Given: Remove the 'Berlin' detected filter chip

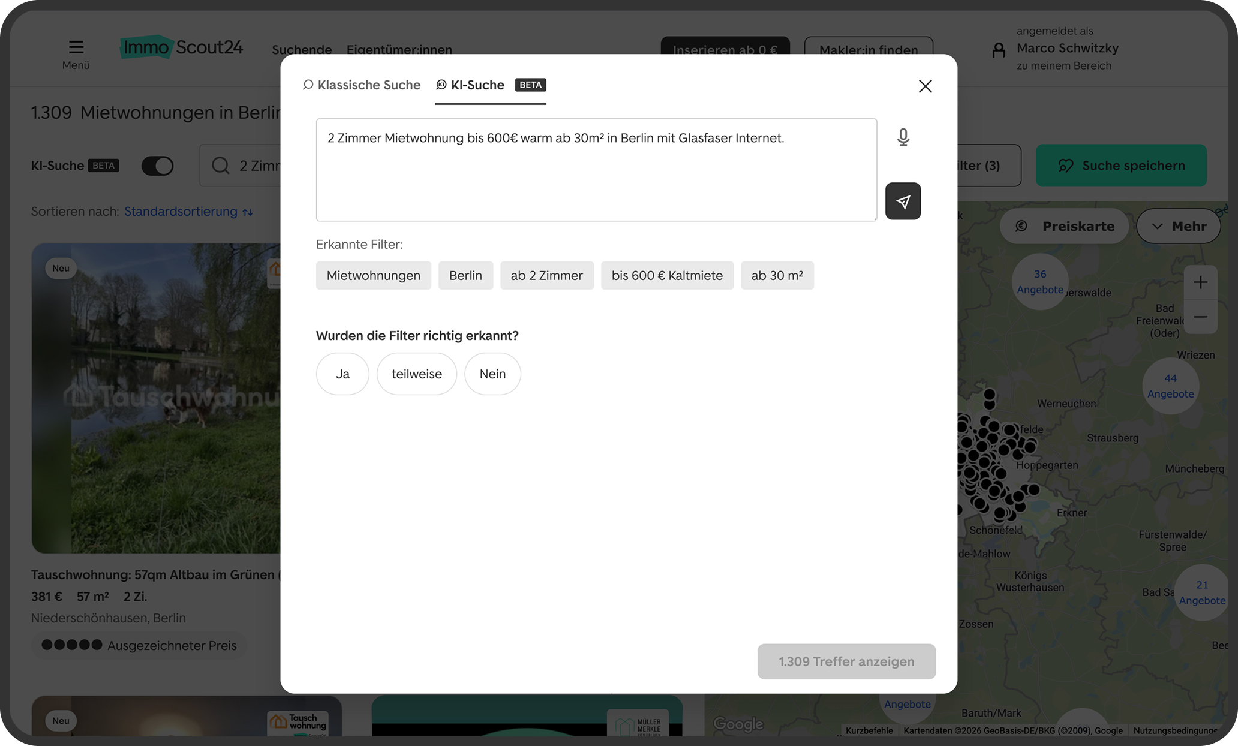Looking at the screenshot, I should 465,275.
